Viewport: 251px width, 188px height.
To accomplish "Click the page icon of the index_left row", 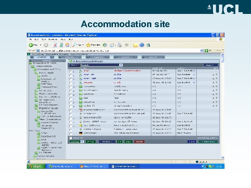I will [x=81, y=75].
